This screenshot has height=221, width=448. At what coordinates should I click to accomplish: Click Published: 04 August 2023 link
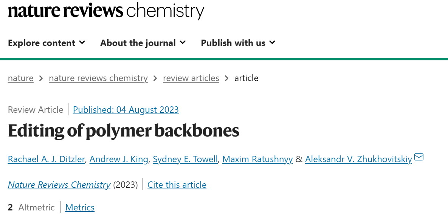point(126,109)
